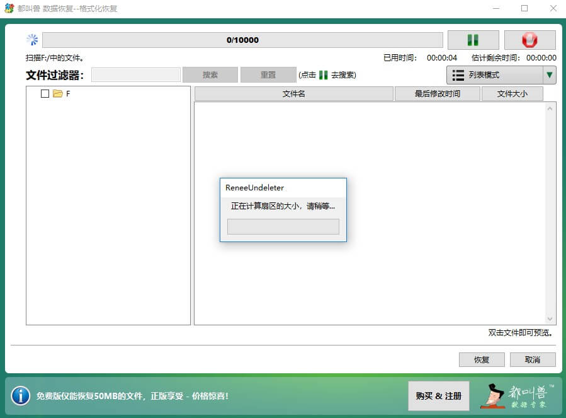Click the file list scrollbar down arrow

(x=550, y=319)
